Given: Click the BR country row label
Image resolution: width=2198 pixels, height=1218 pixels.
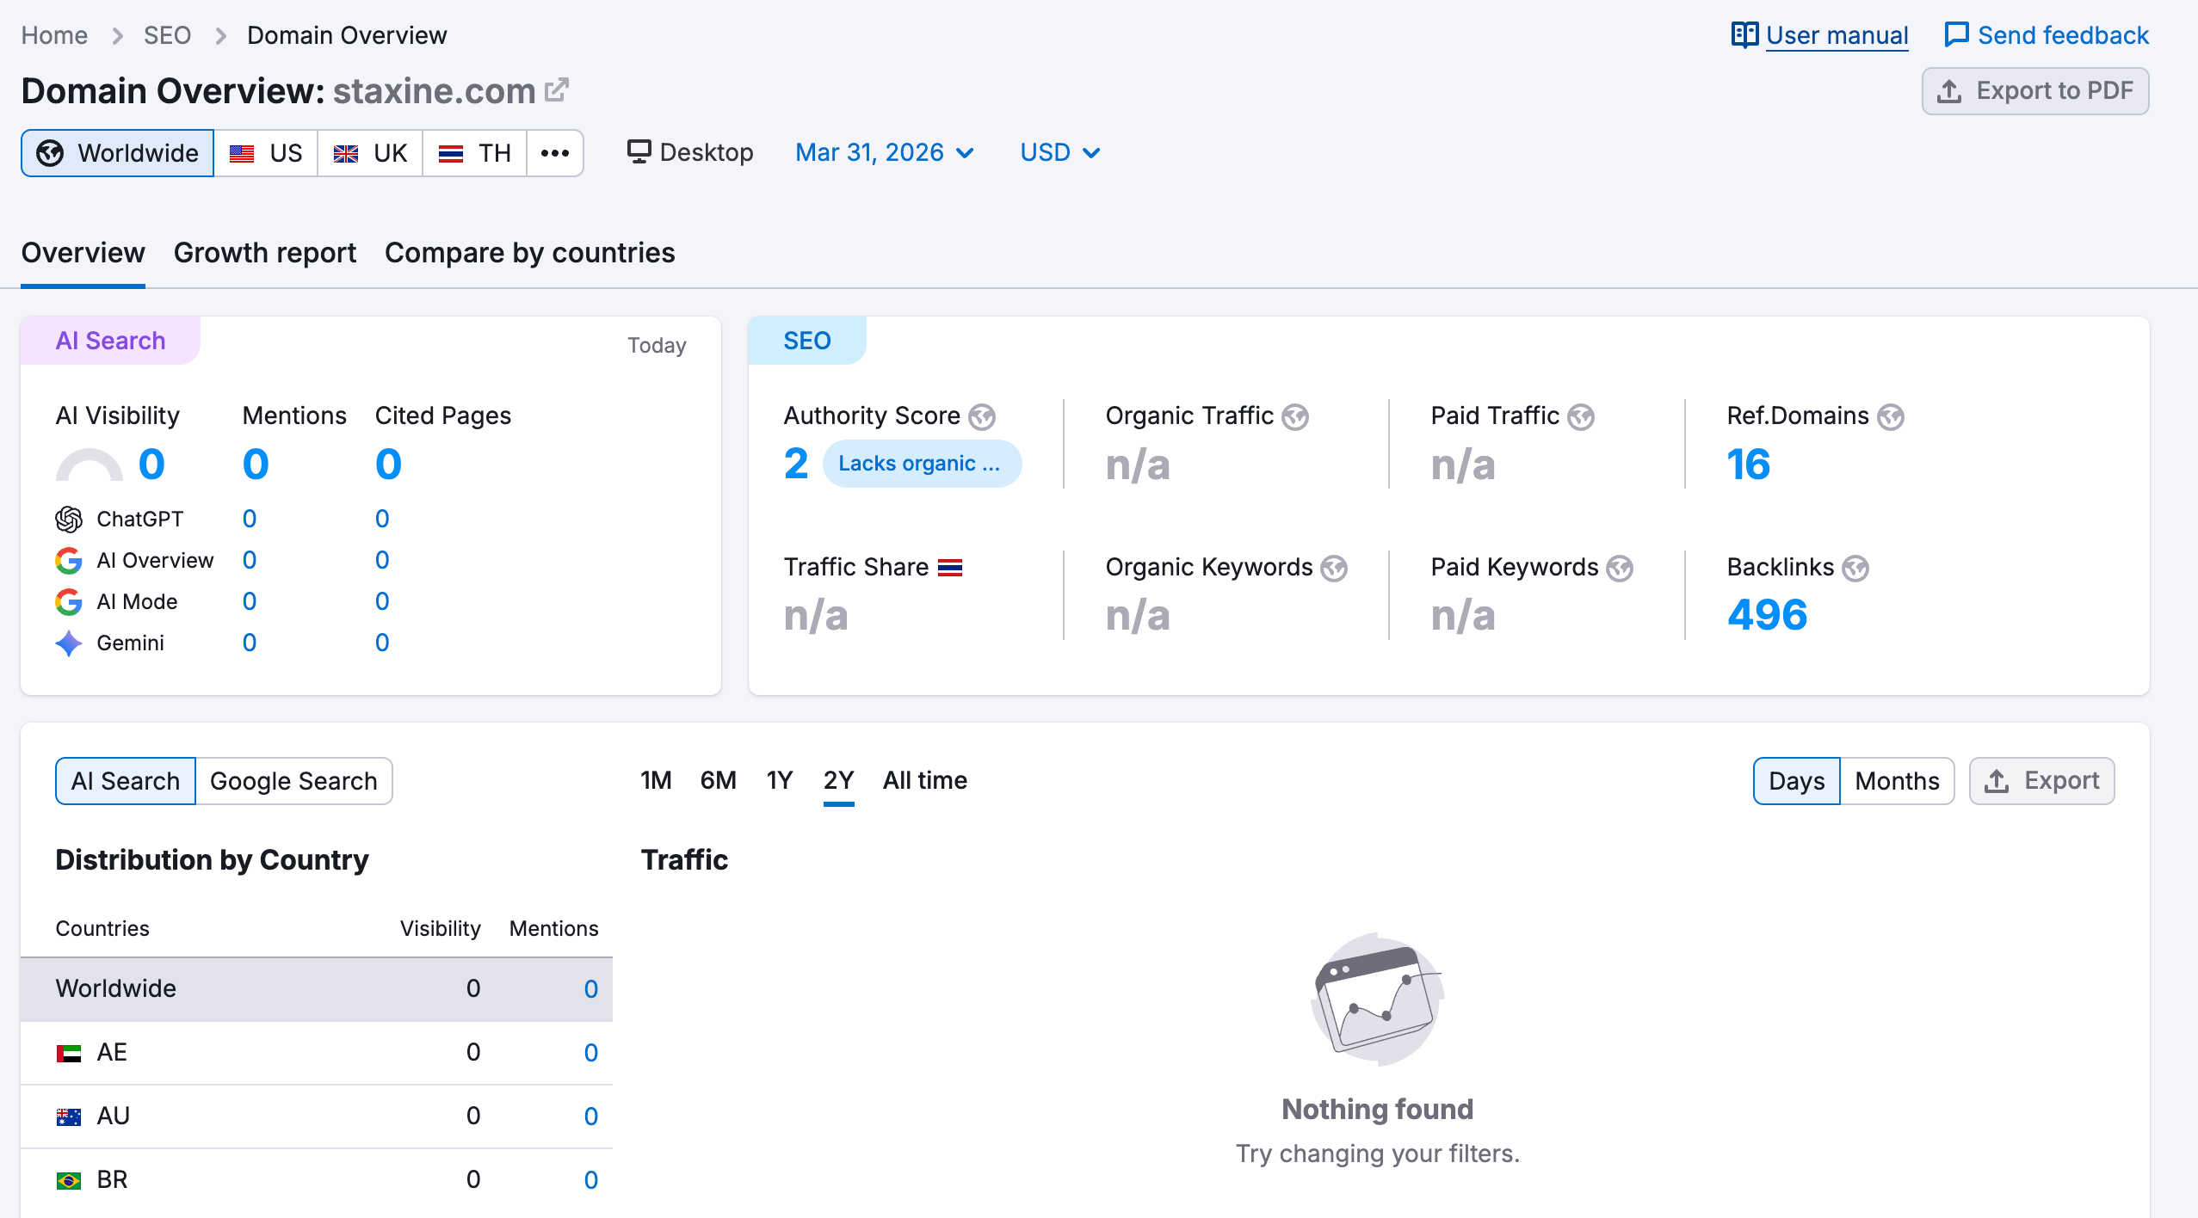Looking at the screenshot, I should pos(112,1180).
